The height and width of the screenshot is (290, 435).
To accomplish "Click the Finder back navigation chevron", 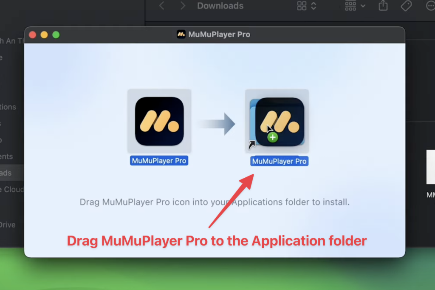I will point(161,6).
